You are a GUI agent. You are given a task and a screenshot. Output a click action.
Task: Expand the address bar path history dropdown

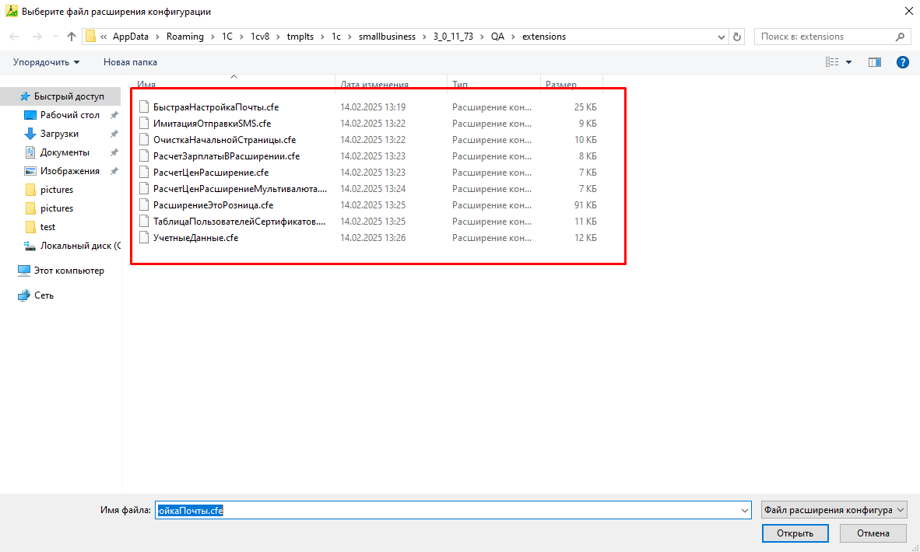[x=721, y=37]
